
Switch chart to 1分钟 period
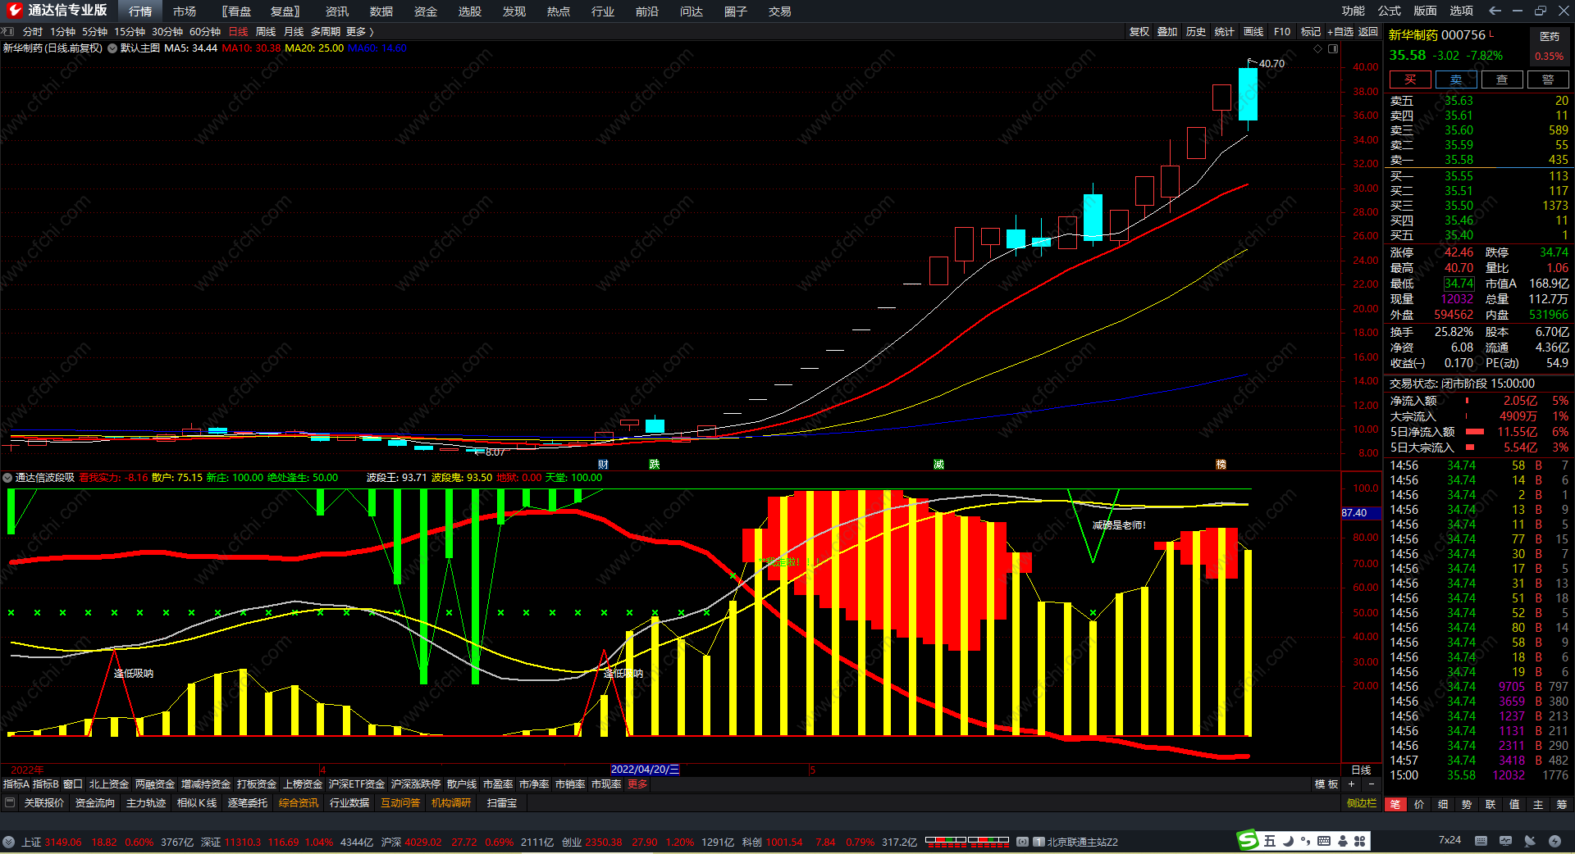point(62,32)
